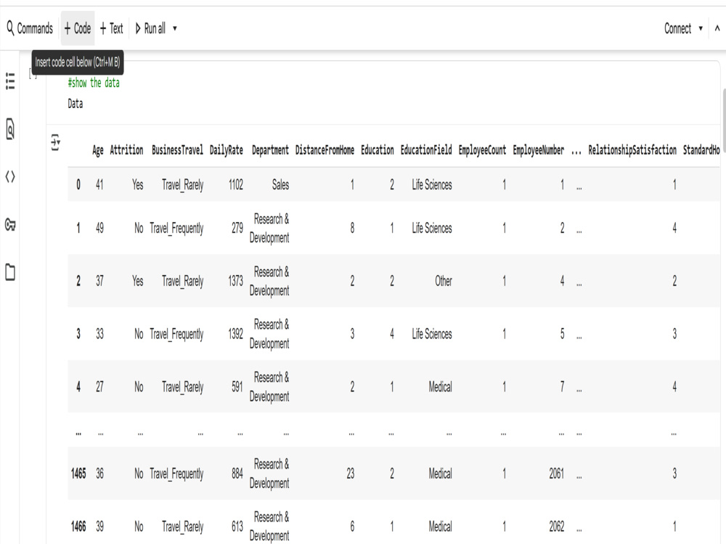
Task: Click 'Medical' EducationField in row 4
Action: tap(441, 387)
